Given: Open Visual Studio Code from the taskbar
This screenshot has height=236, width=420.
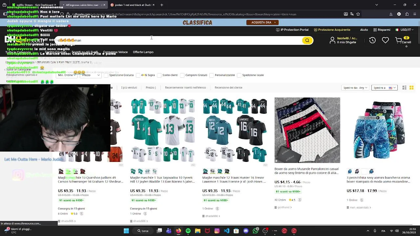Looking at the screenshot, I should coord(226,231).
